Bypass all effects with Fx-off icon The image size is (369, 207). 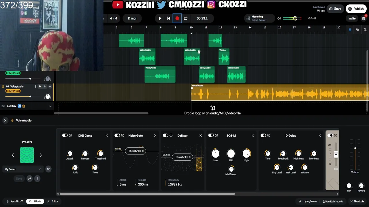coord(48,169)
